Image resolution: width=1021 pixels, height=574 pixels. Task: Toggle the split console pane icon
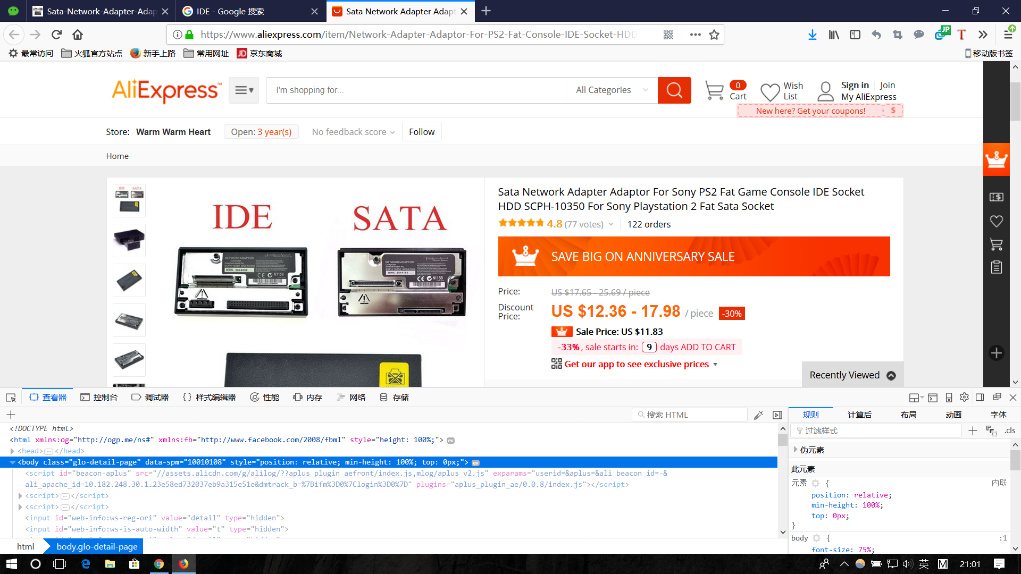(933, 398)
